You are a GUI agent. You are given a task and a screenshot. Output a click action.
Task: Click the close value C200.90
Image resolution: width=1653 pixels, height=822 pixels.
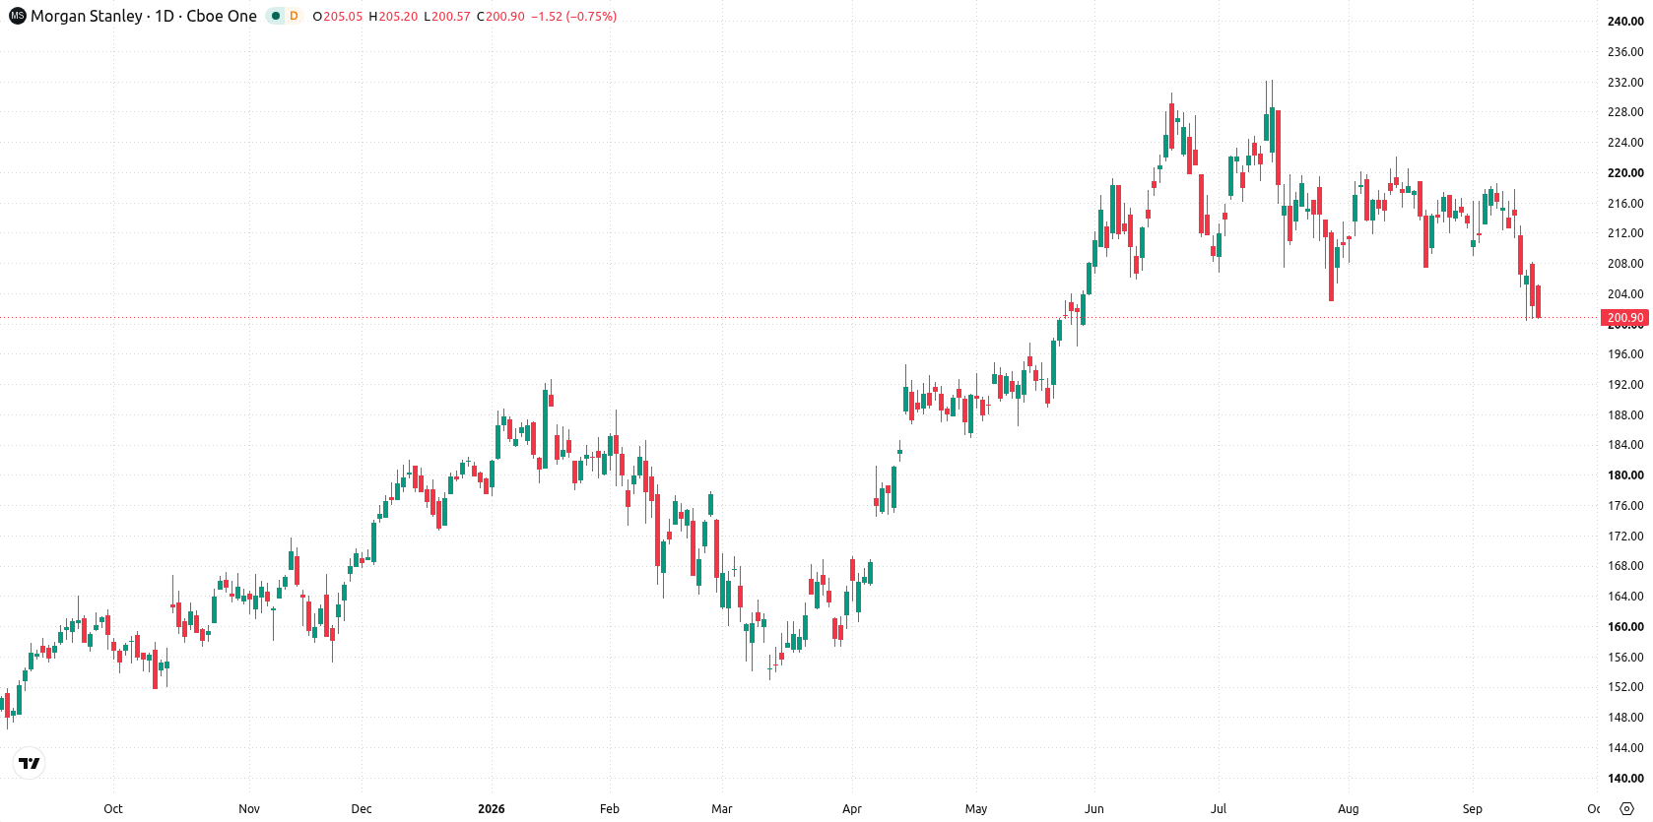[500, 17]
